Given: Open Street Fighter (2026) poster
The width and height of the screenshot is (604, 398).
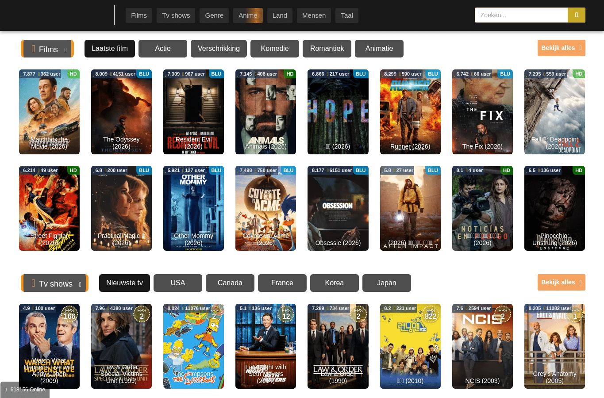Looking at the screenshot, I should (x=49, y=208).
